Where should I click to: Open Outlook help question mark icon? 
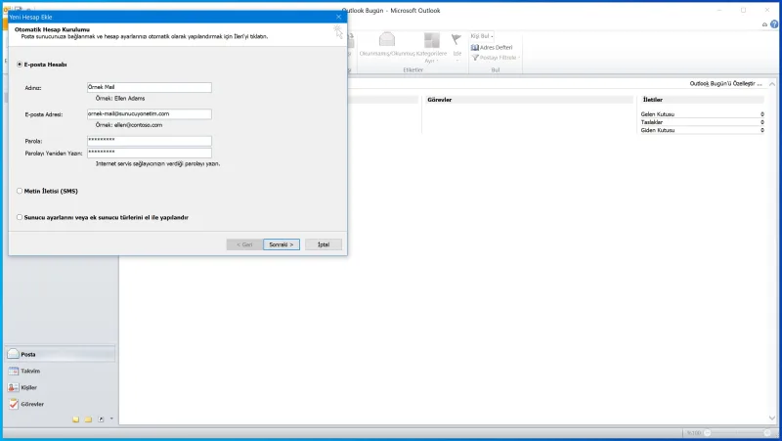pyautogui.click(x=774, y=23)
